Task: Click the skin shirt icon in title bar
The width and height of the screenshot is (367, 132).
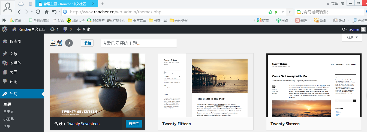Action: tap(342, 4)
